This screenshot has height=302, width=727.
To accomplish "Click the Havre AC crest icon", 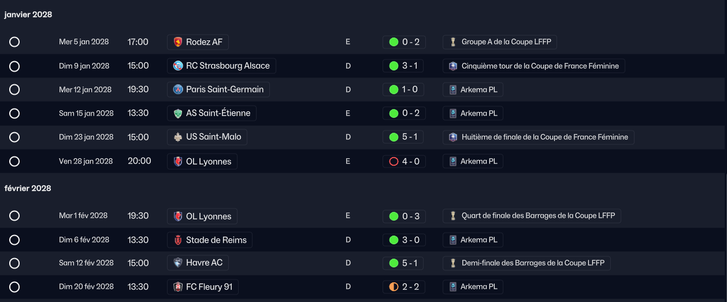I will click(178, 263).
